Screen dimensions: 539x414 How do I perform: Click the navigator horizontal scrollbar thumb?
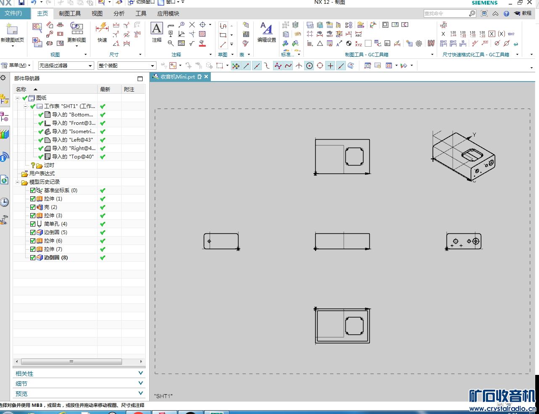coord(72,361)
